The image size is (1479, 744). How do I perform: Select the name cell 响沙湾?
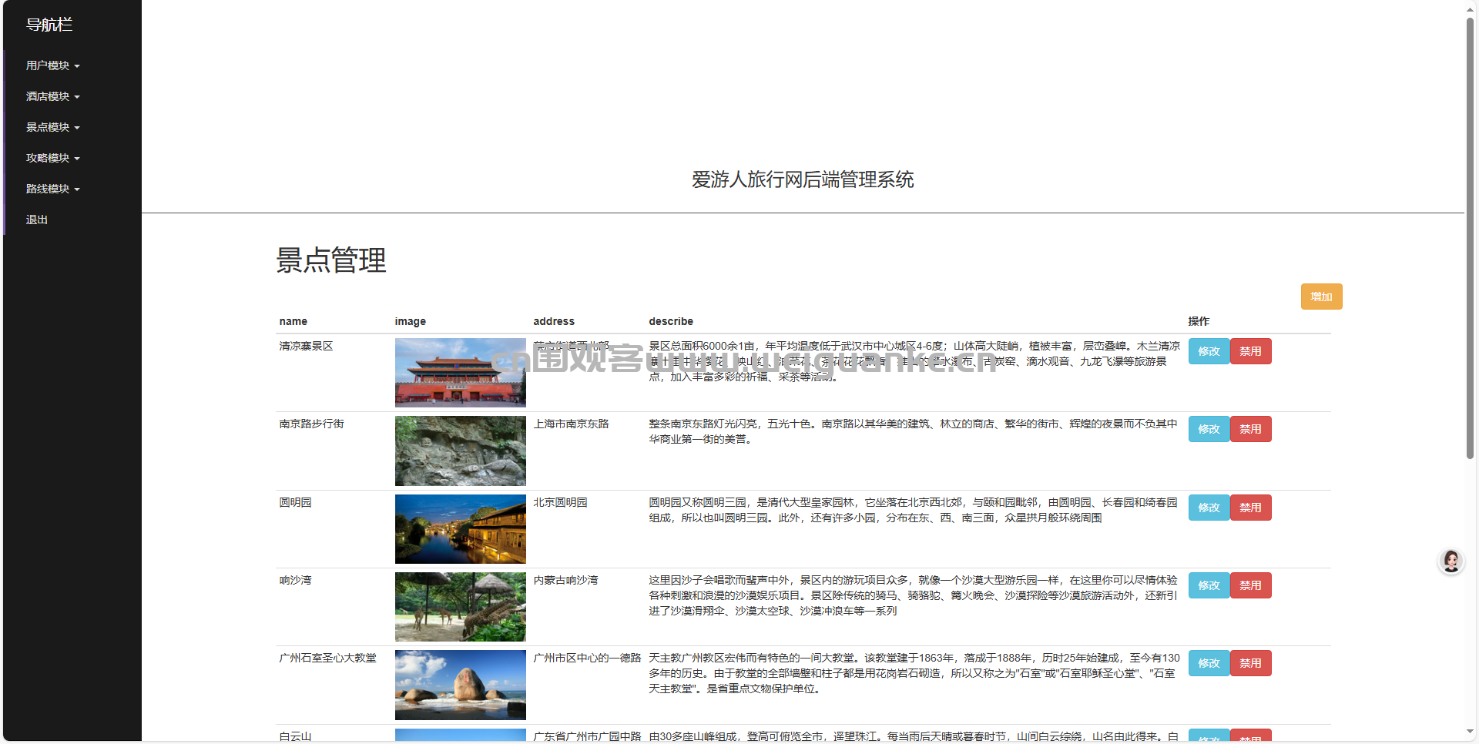click(x=295, y=580)
